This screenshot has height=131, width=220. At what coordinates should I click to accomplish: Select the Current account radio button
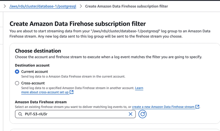[17, 72]
